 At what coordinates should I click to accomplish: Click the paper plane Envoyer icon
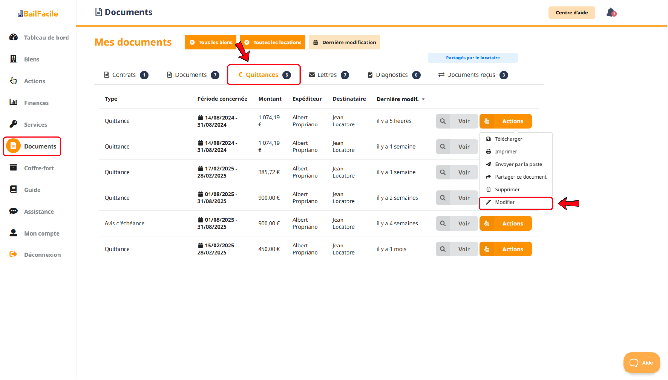click(x=488, y=164)
